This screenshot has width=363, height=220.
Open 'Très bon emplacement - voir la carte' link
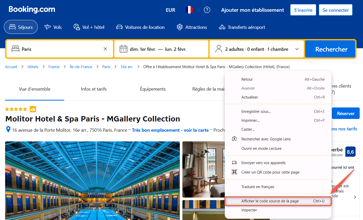(x=170, y=130)
